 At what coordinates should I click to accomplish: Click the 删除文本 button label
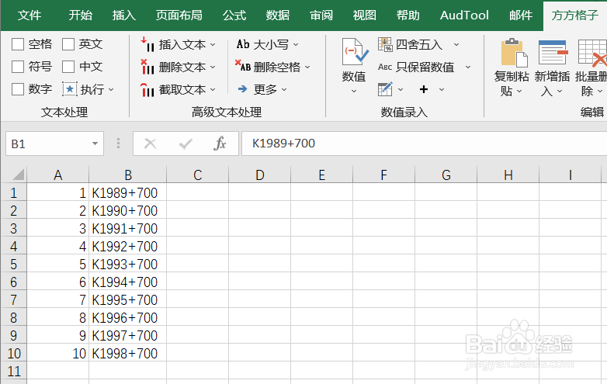tap(182, 67)
